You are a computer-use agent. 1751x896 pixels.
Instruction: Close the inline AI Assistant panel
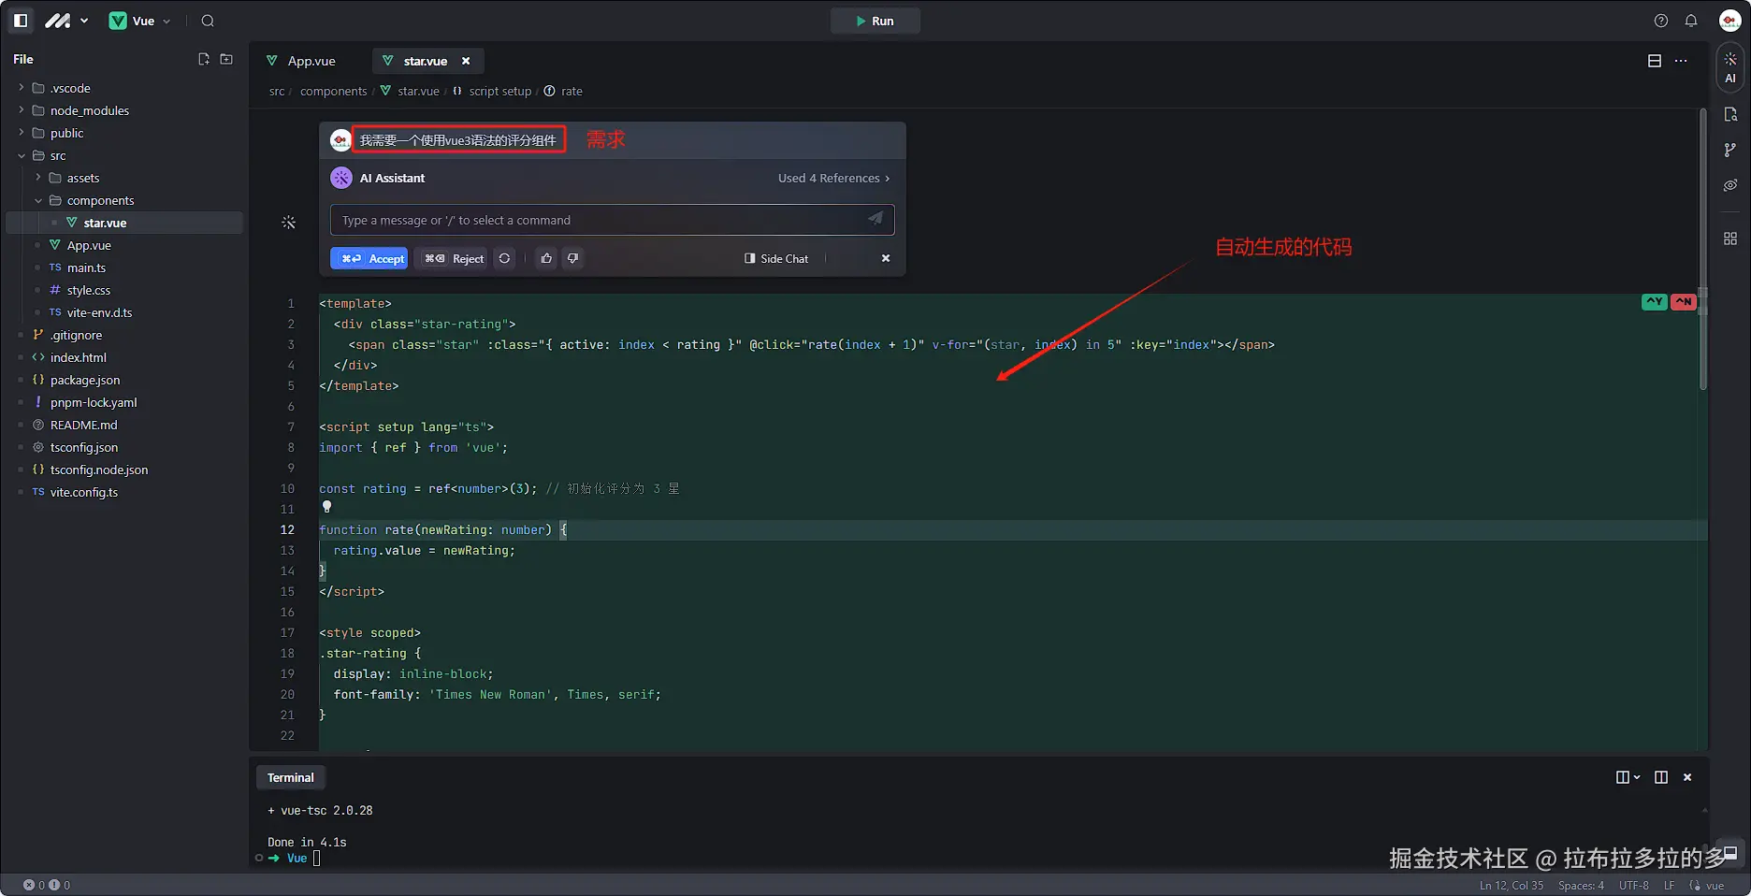click(x=886, y=258)
